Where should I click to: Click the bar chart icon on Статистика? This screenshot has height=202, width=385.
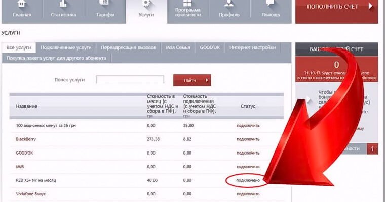coord(63,4)
